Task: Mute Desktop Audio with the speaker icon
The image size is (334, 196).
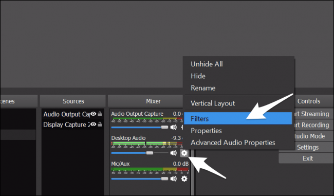Action: click(173, 153)
